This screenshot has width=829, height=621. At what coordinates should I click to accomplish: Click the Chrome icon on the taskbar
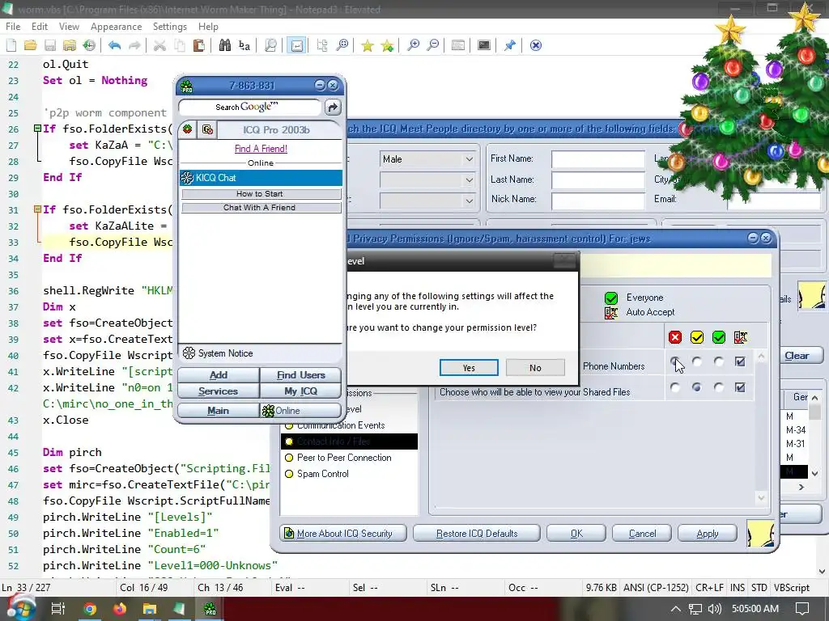coord(90,609)
